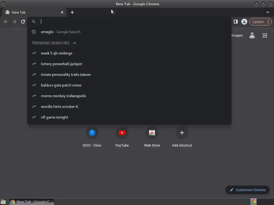Click trending icon beside 'nfl game tonight'

[34, 117]
